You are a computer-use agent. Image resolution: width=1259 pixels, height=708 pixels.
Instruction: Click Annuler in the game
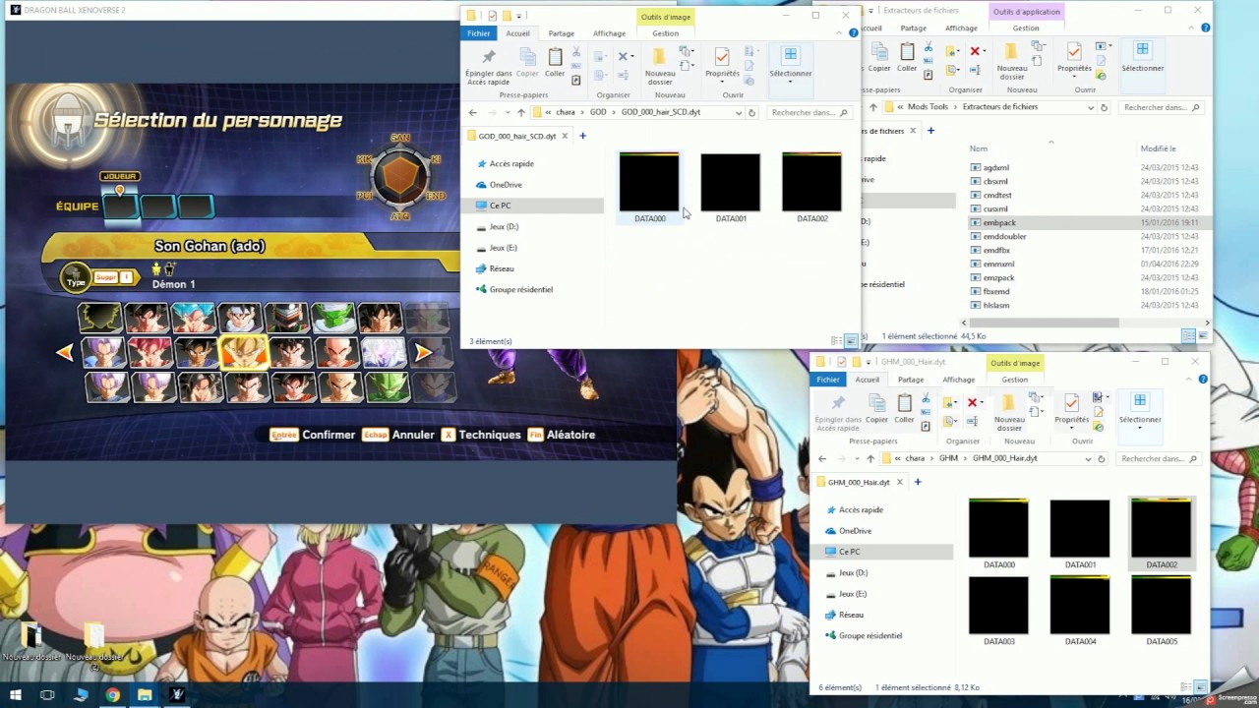click(x=413, y=435)
